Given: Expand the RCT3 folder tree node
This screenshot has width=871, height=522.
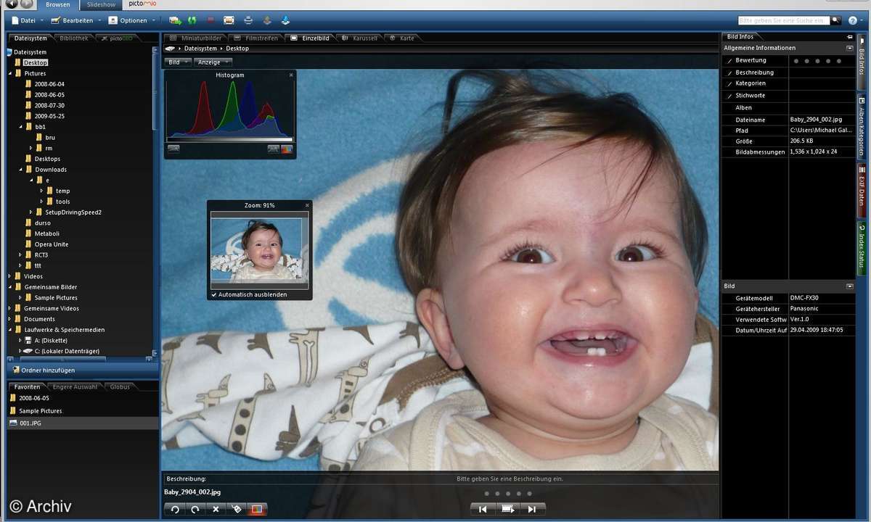Looking at the screenshot, I should (x=21, y=255).
